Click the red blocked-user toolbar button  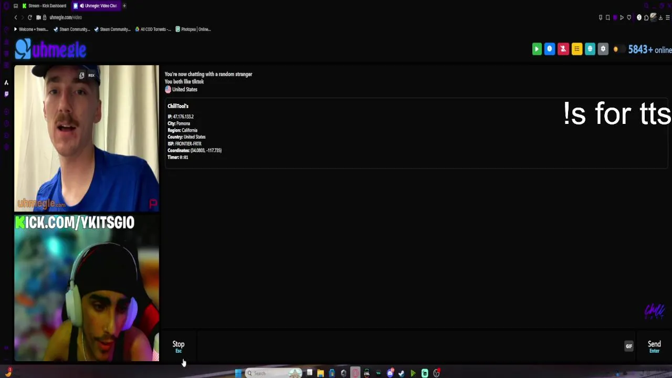563,49
